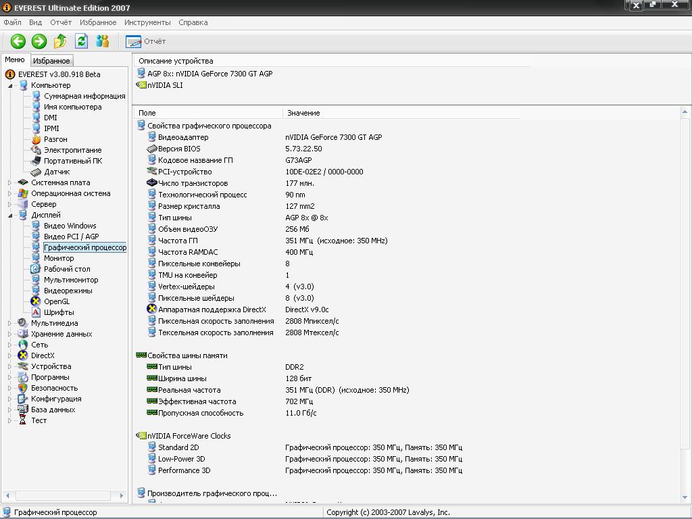Switch to the Избранное sidebar tab
This screenshot has width=692, height=519.
(51, 61)
